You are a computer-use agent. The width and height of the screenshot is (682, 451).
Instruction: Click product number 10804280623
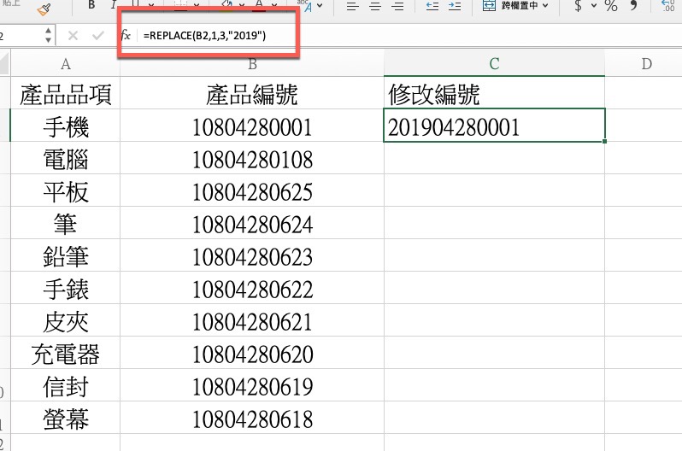[252, 255]
